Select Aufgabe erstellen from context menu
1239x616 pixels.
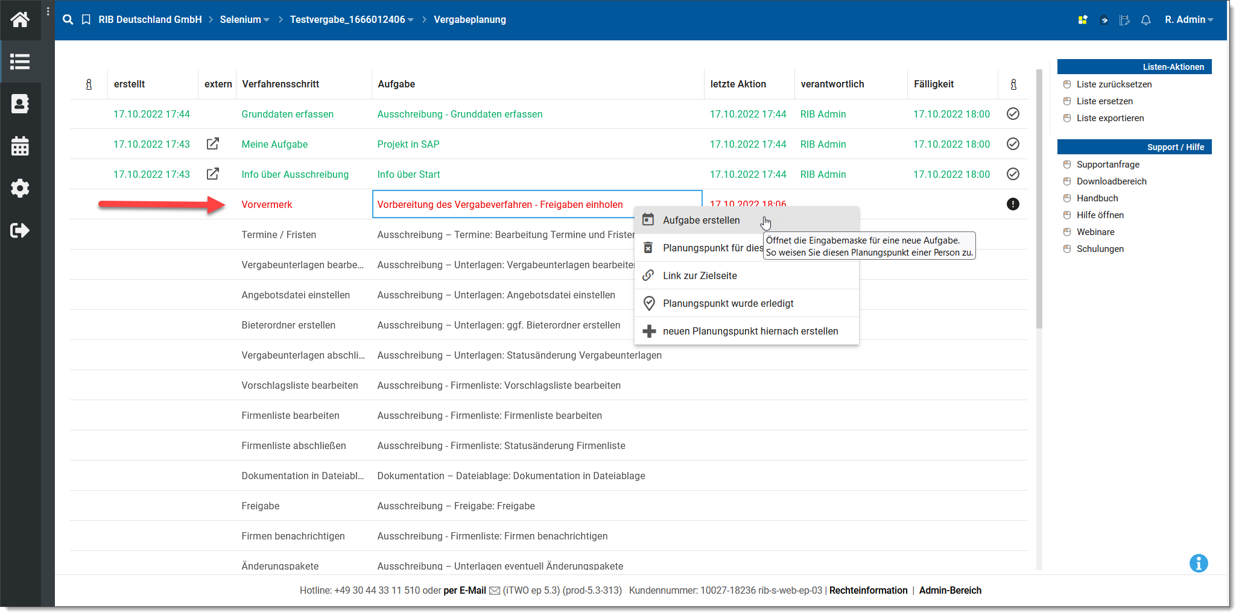tap(746, 221)
